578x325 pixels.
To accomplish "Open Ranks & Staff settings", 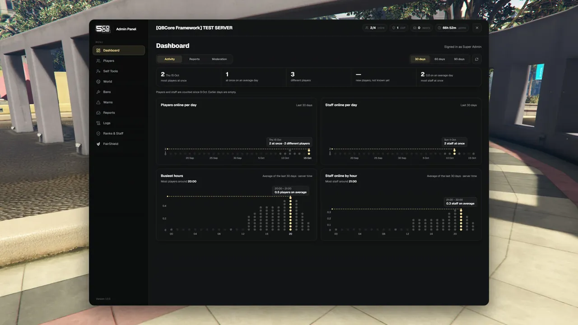I will [119, 134].
